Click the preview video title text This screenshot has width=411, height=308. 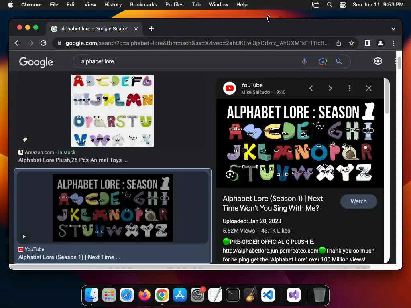273,203
